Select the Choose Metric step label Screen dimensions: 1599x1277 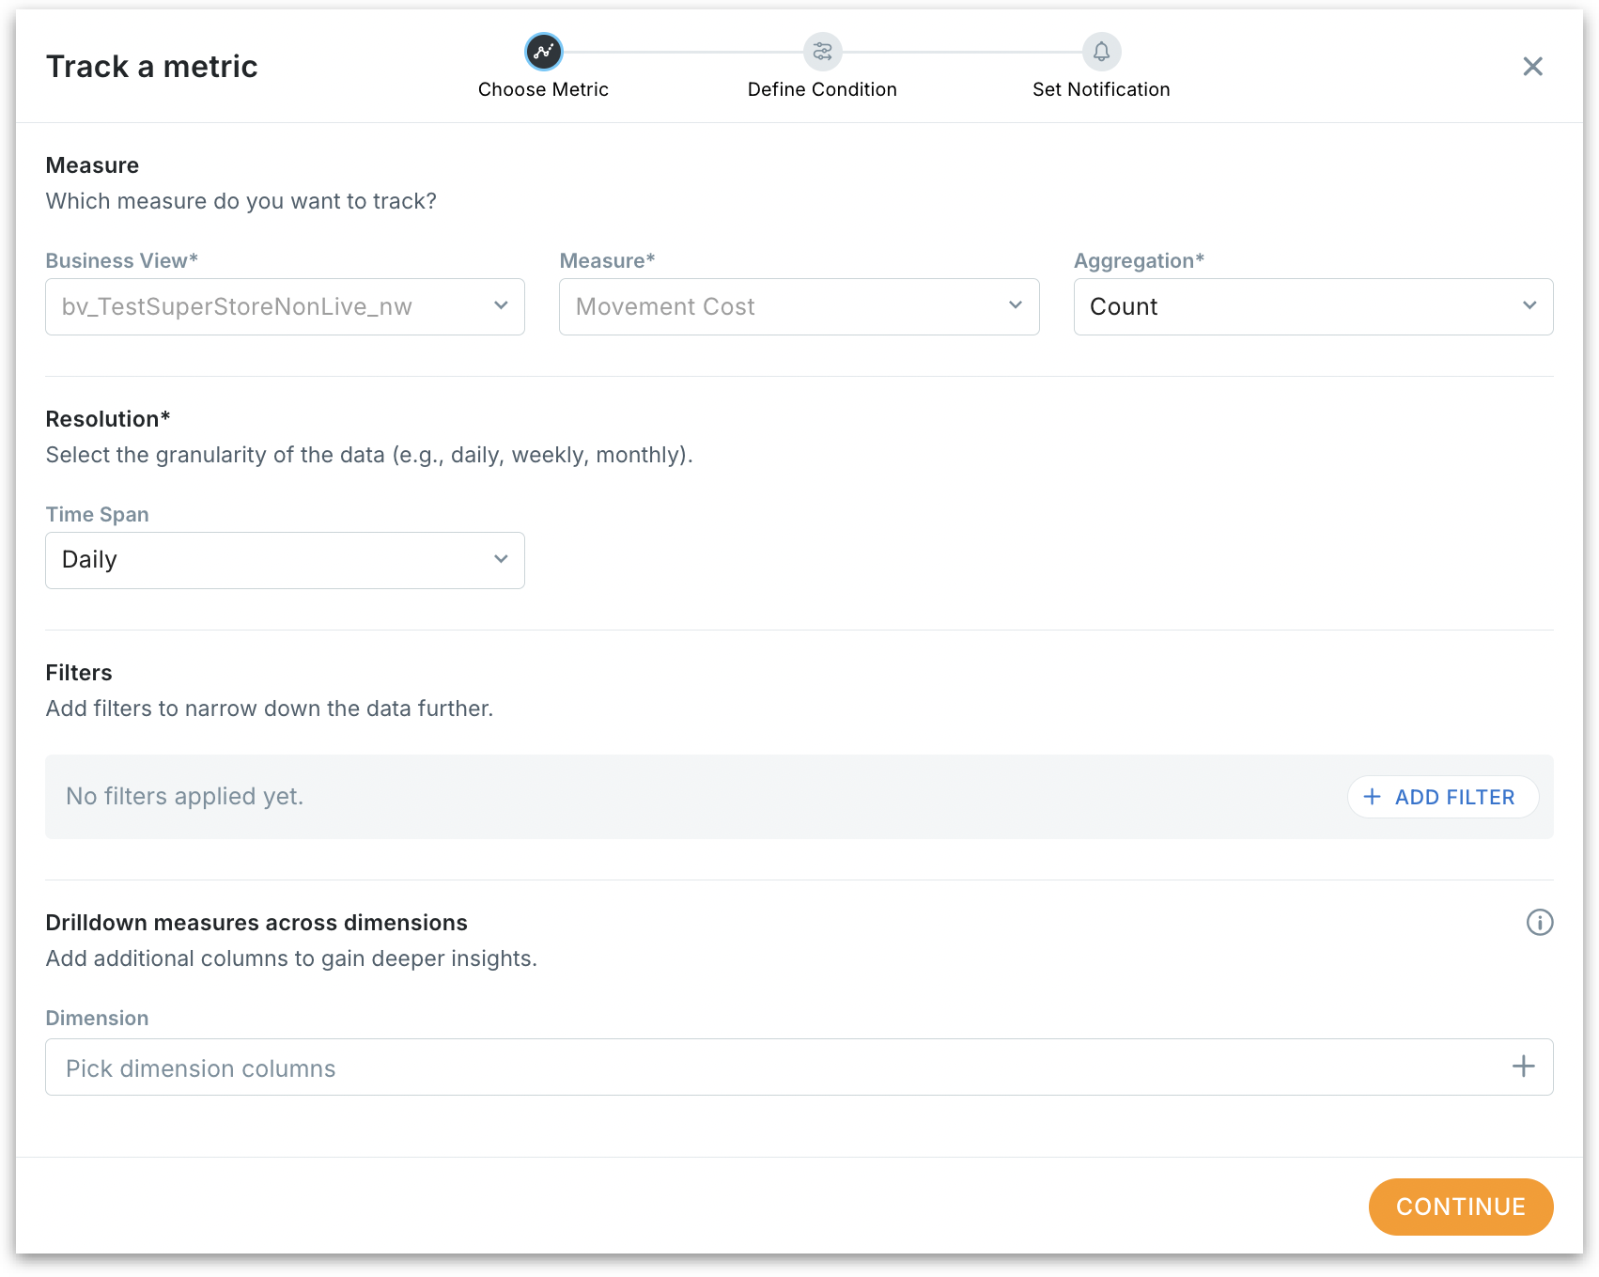click(543, 89)
